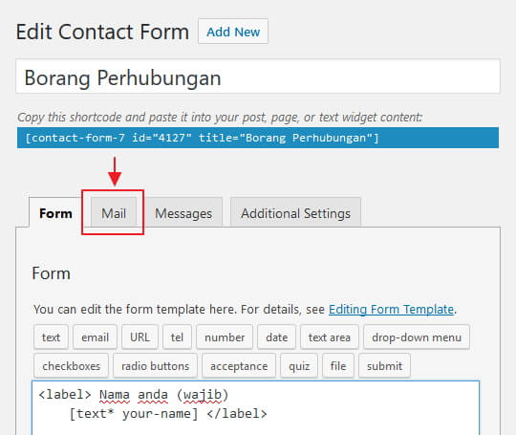
Task: Insert a submit button tag
Action: click(x=384, y=365)
